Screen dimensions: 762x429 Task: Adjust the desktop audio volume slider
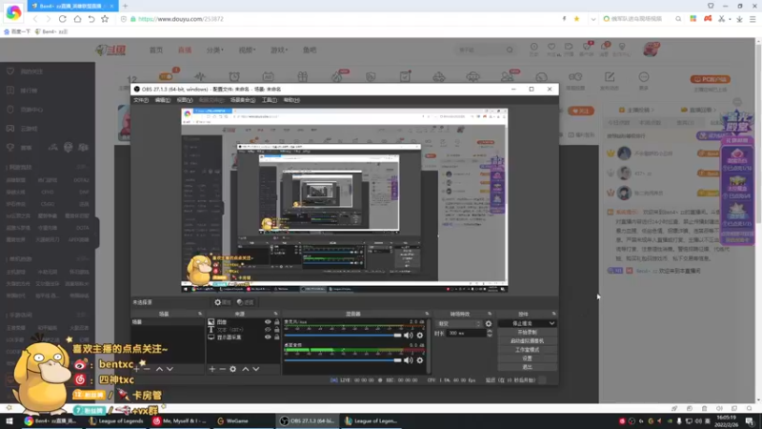pyautogui.click(x=343, y=360)
